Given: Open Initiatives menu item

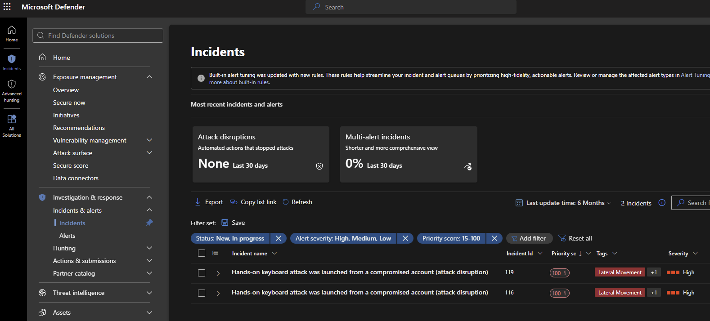Looking at the screenshot, I should [x=66, y=115].
